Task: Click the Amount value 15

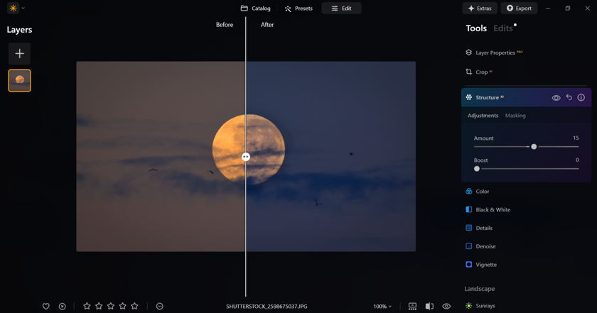Action: tap(576, 138)
